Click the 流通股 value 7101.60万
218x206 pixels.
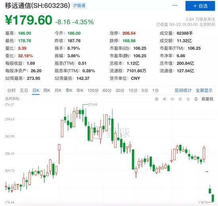[x=136, y=71]
